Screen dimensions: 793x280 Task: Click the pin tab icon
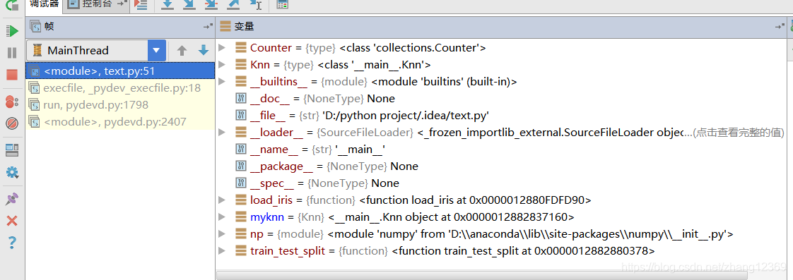pyautogui.click(x=11, y=200)
